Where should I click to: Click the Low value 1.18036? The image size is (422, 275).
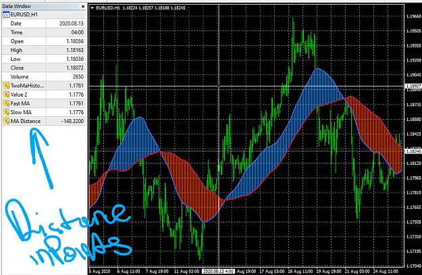tap(75, 59)
